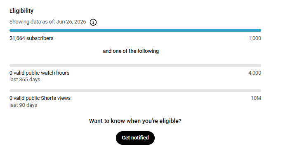
Task: Click the watch hours progress bar
Action: pos(135,65)
